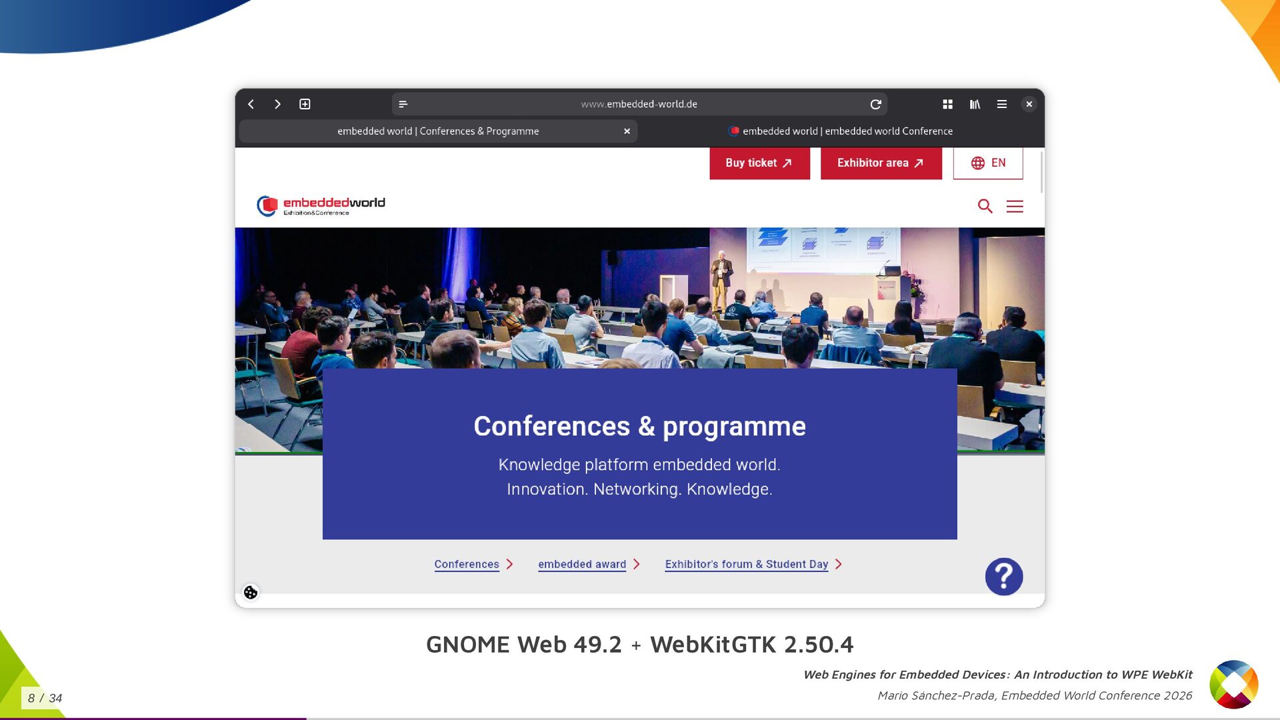
Task: Click the browser back arrow
Action: [251, 104]
